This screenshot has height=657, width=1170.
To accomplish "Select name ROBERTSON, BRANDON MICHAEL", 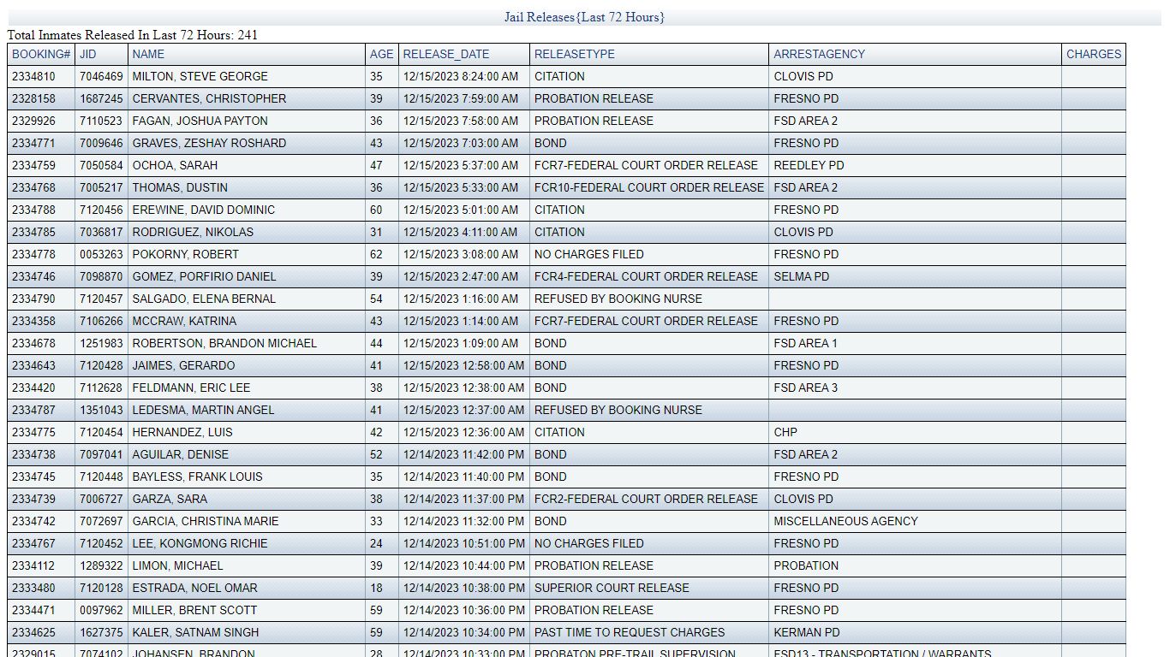I will tap(224, 343).
